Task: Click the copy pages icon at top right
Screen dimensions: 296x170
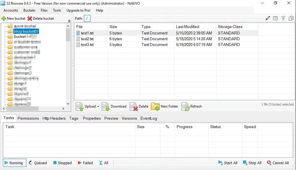Action: 291,18
